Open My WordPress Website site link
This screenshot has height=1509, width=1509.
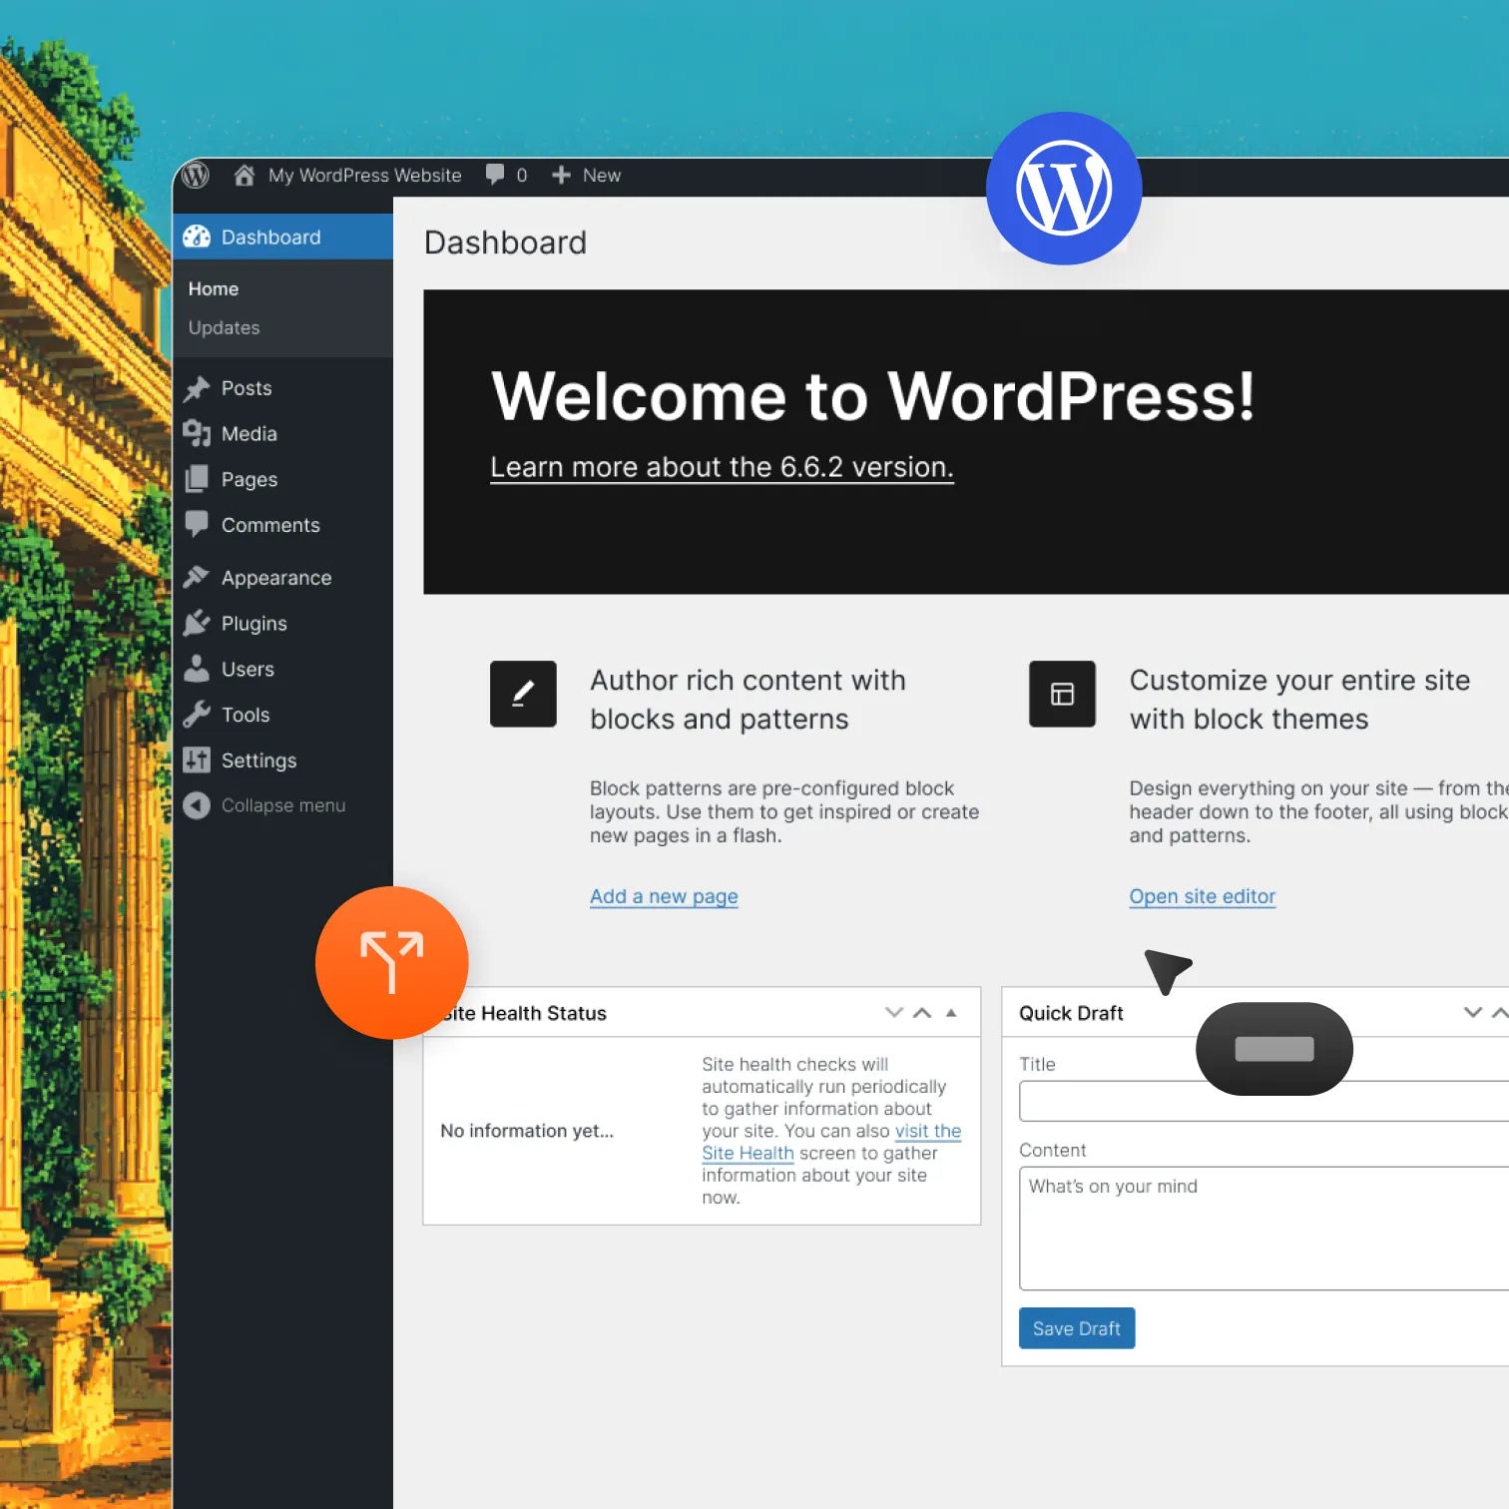365,176
